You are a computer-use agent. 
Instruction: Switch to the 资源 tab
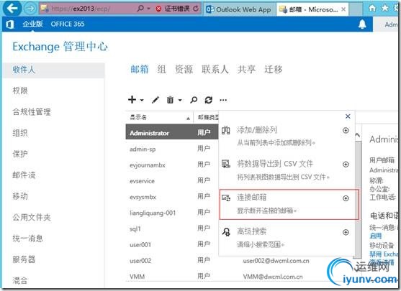click(x=184, y=69)
